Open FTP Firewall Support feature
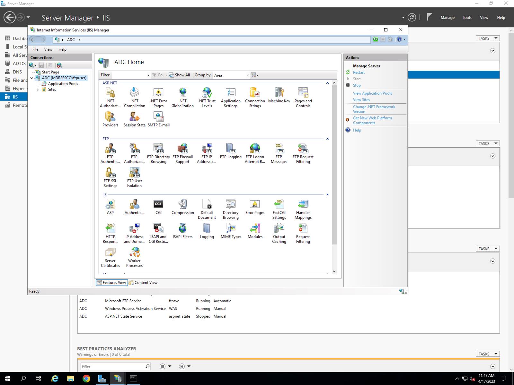The height and width of the screenshot is (385, 514). click(182, 154)
